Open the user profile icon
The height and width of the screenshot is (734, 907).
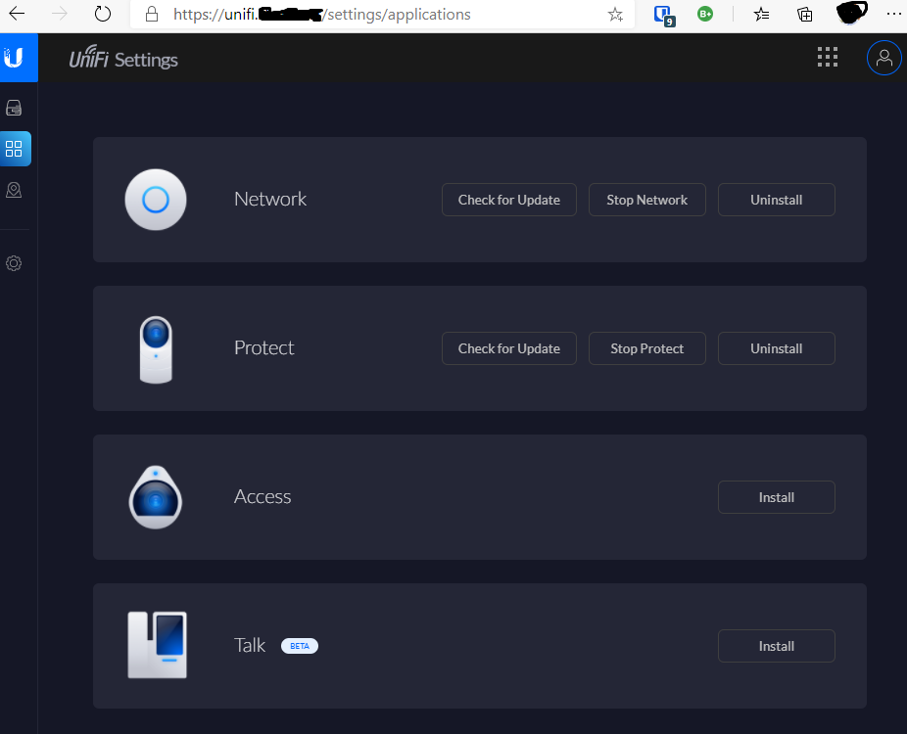pos(883,58)
